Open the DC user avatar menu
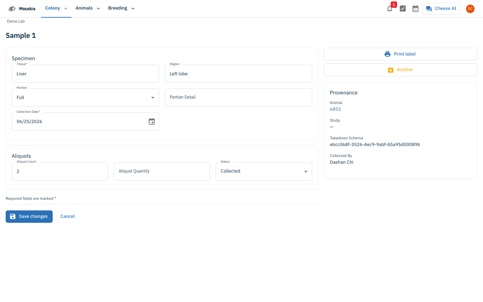This screenshot has height=302, width=483. tap(470, 8)
